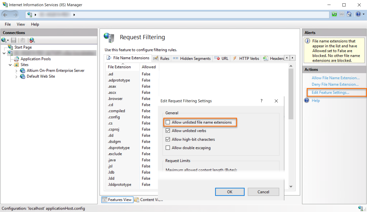Click the list scrollbar down arrow

(x=291, y=186)
